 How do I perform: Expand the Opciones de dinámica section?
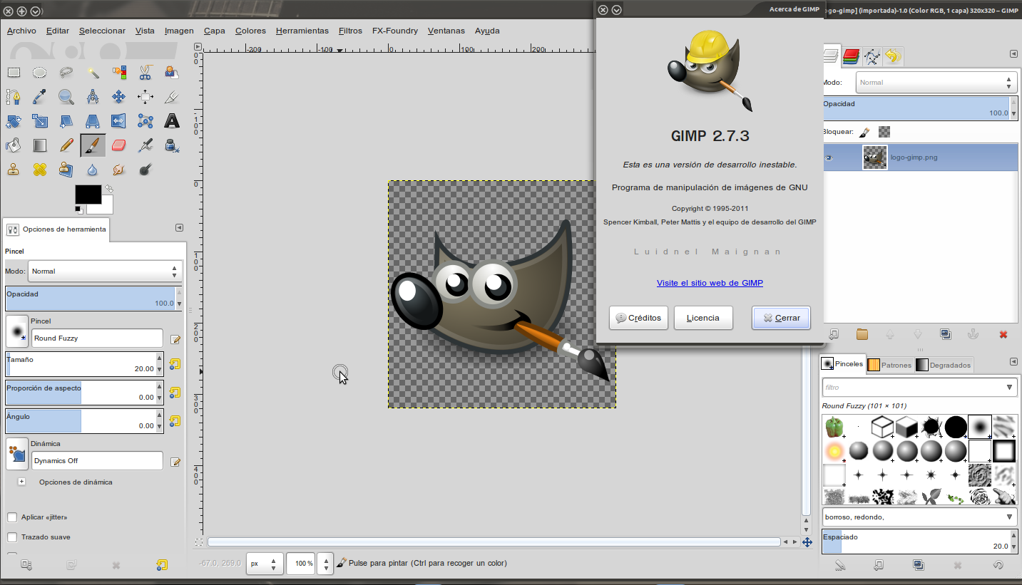[x=21, y=482]
